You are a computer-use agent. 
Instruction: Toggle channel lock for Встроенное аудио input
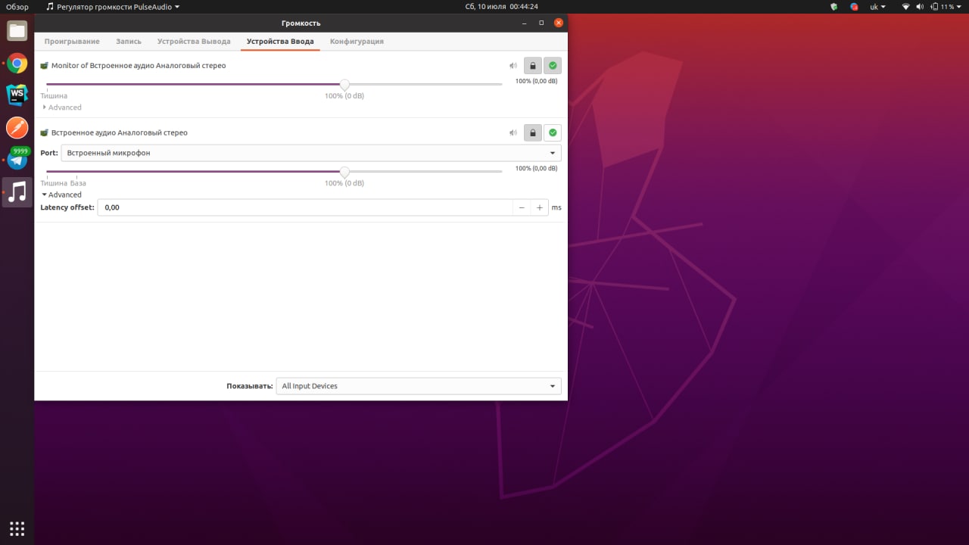pyautogui.click(x=533, y=132)
